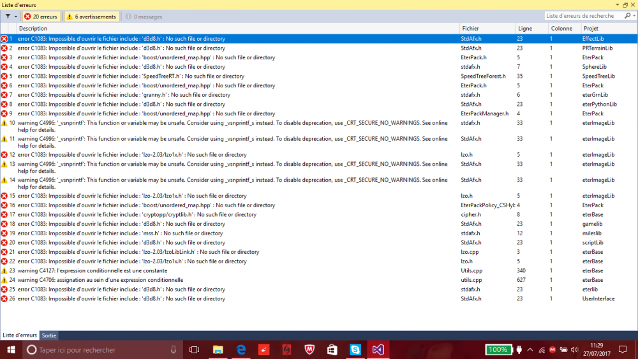
Task: Click the search magnifier icon
Action: (x=627, y=16)
